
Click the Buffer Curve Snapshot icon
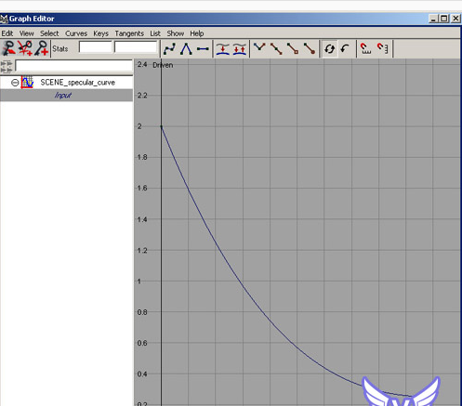click(223, 49)
